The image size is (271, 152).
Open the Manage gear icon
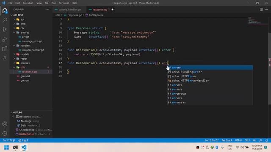pos(5,133)
